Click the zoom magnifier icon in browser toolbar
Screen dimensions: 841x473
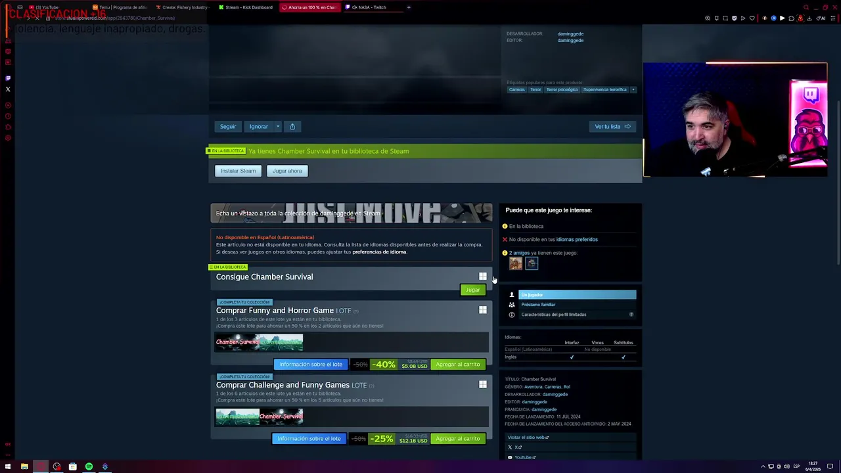pyautogui.click(x=708, y=18)
